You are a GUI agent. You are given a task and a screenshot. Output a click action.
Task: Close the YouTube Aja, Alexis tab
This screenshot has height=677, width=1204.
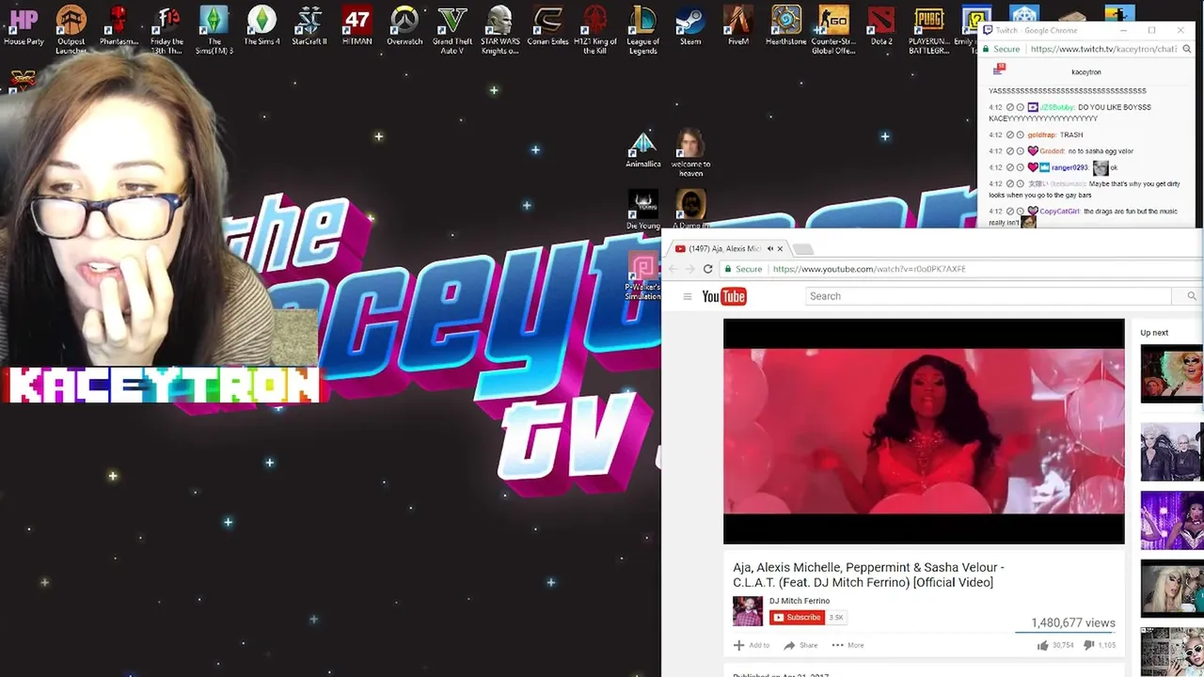click(780, 249)
